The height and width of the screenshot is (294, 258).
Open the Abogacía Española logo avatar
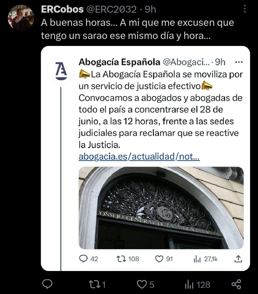(61, 71)
